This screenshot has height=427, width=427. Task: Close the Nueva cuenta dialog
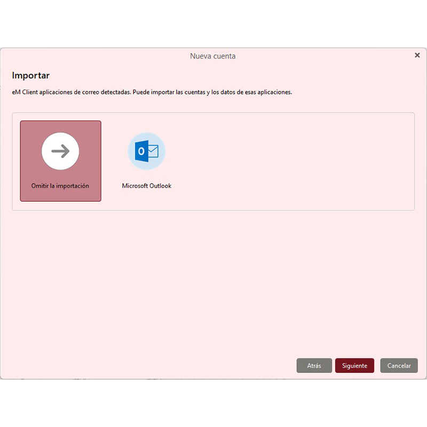417,56
